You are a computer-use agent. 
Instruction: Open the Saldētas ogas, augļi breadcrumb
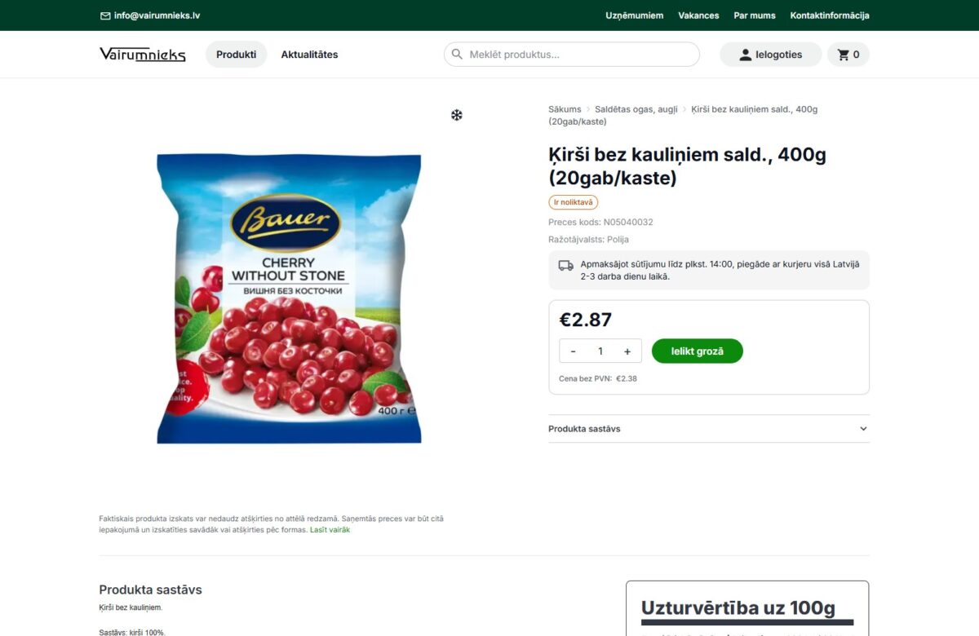(636, 108)
